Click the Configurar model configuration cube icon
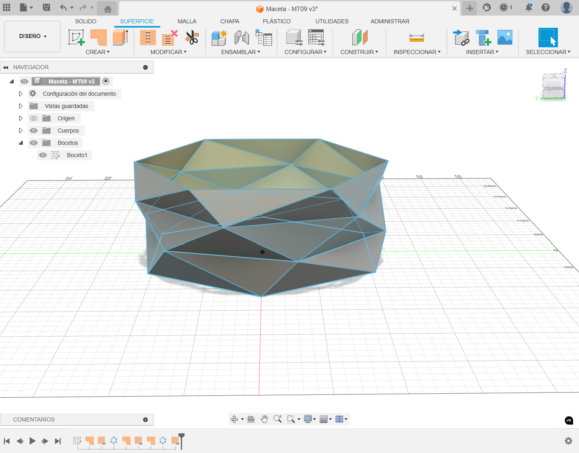The height and width of the screenshot is (453, 579). pos(294,37)
